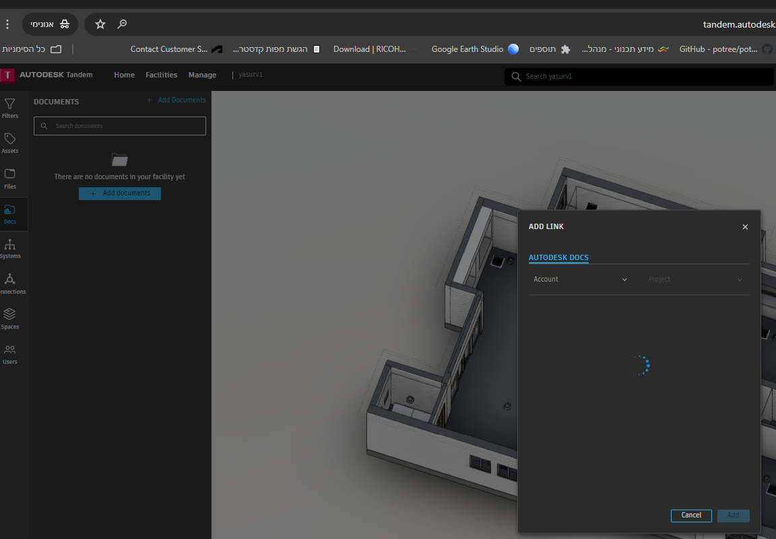
Task: Open the Files panel
Action: coord(10,179)
